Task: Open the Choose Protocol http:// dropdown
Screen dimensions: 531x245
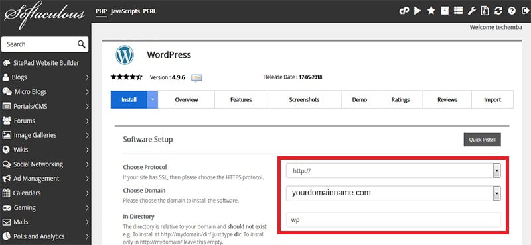Action: (393, 171)
